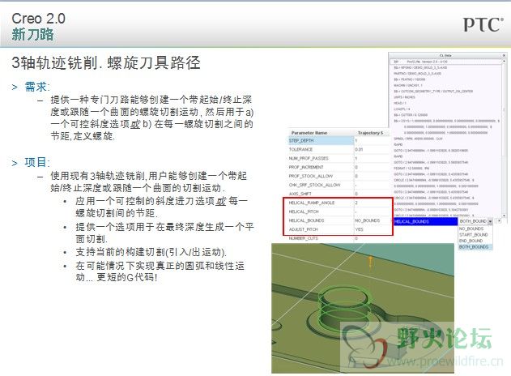Viewport: 511px width, 376px height.
Task: Edit the TOLERANCE value 0.01
Action: pyautogui.click(x=359, y=149)
